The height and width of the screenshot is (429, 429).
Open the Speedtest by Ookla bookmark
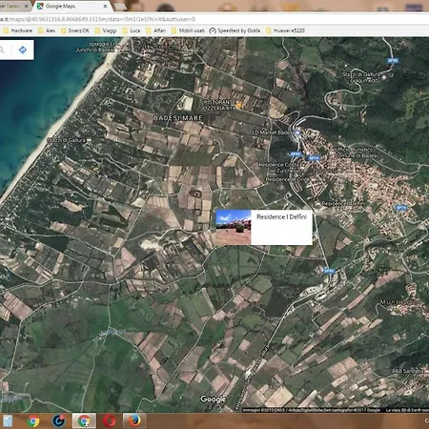click(x=235, y=31)
